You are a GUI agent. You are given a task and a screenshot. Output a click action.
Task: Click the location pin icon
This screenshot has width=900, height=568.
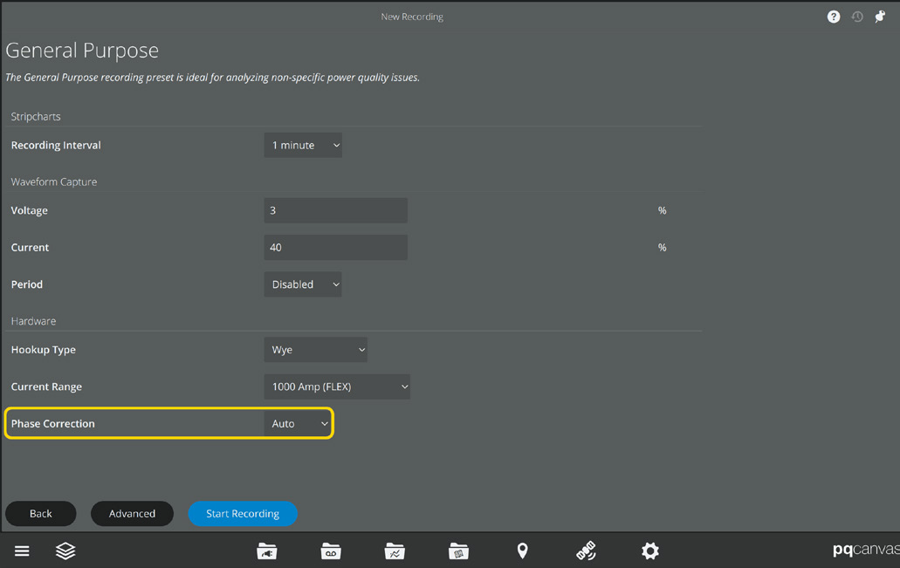pos(522,551)
